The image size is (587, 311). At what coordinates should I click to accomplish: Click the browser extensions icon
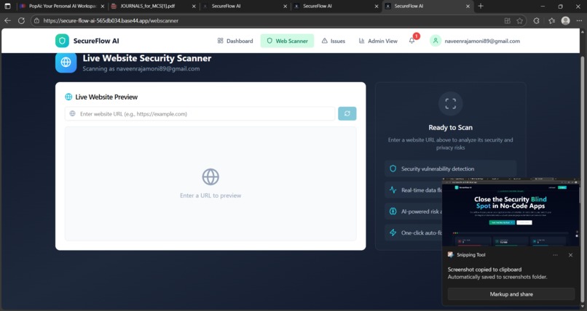coord(536,21)
